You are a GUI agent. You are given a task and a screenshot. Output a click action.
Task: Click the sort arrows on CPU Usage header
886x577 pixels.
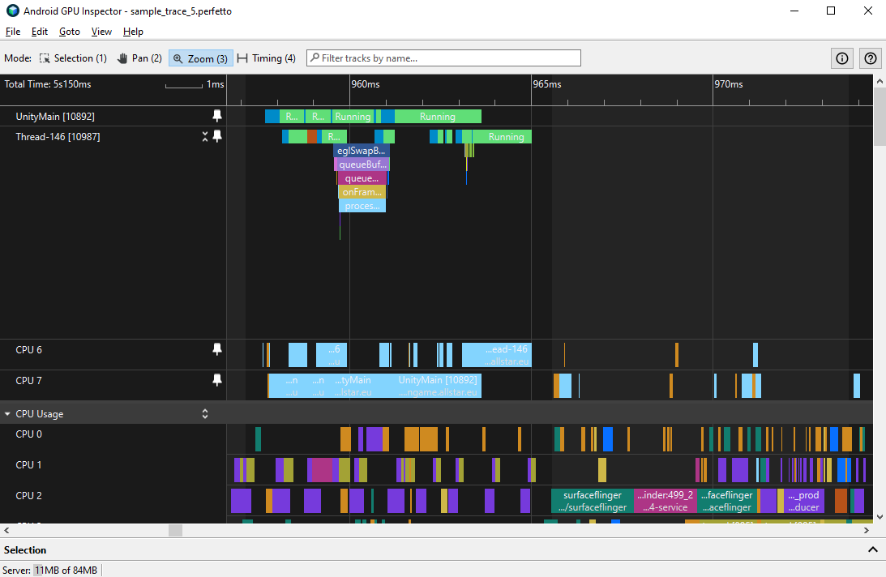coord(204,413)
